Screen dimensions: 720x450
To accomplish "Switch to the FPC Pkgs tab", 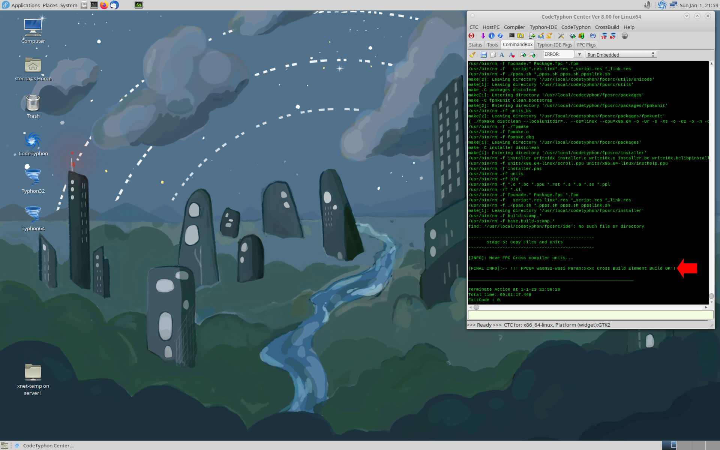I will pyautogui.click(x=586, y=45).
